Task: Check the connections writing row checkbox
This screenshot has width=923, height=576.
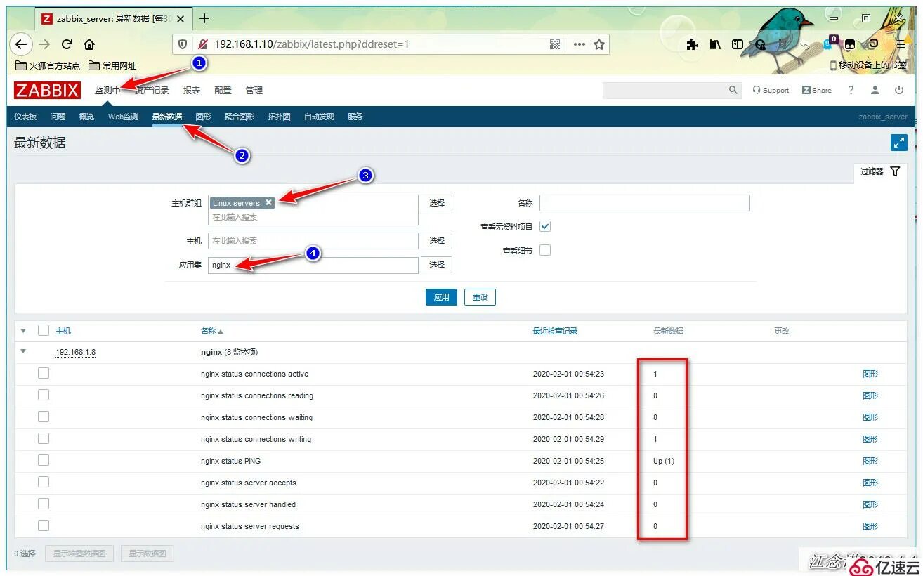Action: tap(44, 439)
